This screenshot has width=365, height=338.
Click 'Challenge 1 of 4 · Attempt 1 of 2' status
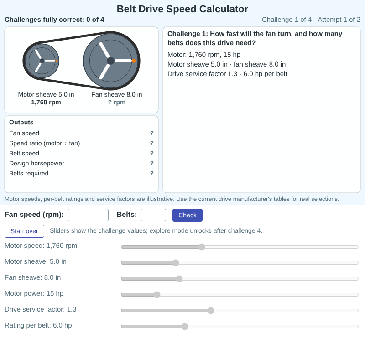[311, 20]
